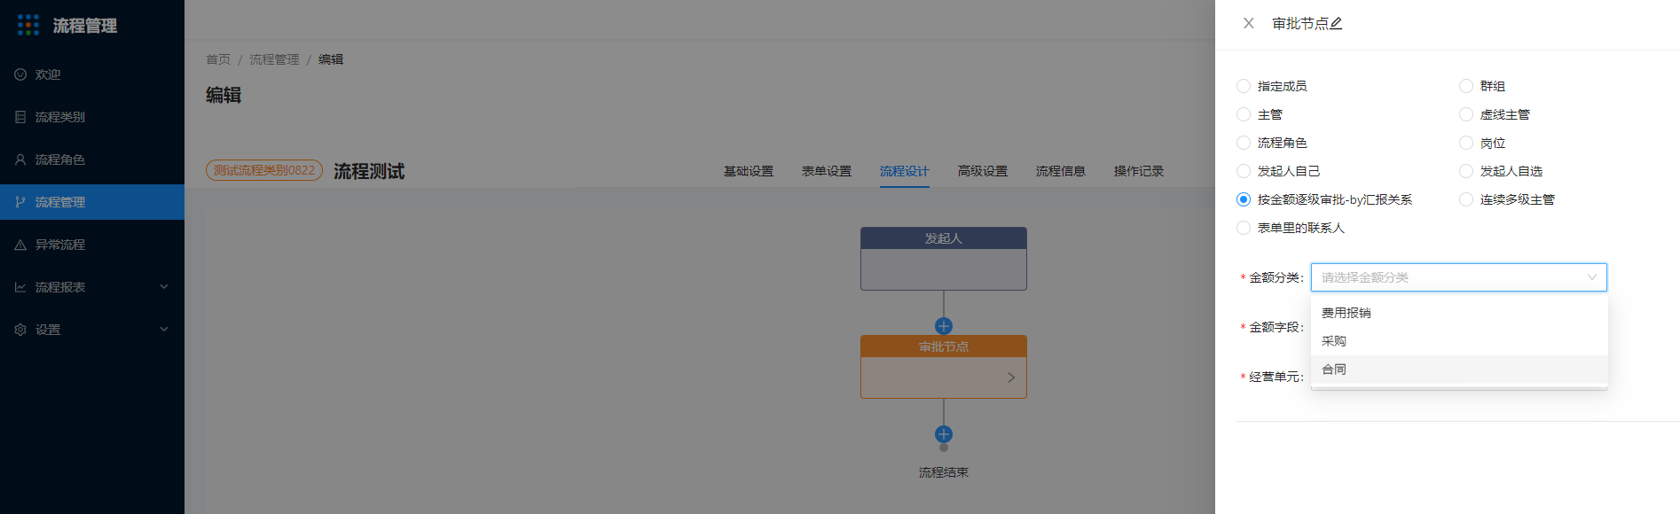Select the 指定成员 radio option
The width and height of the screenshot is (1680, 514).
pyautogui.click(x=1244, y=86)
